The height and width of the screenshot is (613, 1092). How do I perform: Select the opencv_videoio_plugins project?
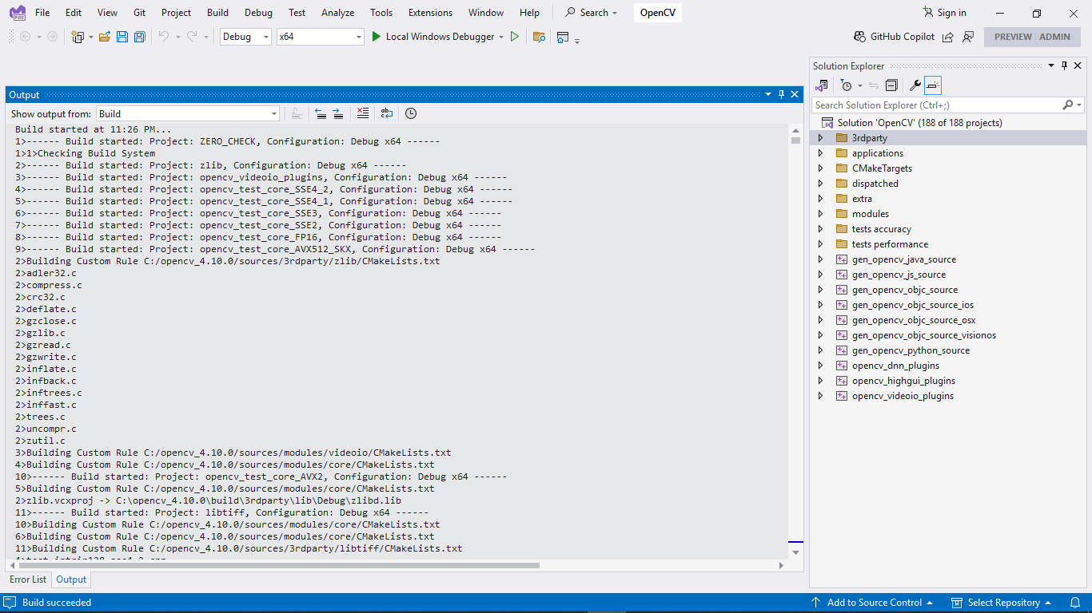coord(903,396)
